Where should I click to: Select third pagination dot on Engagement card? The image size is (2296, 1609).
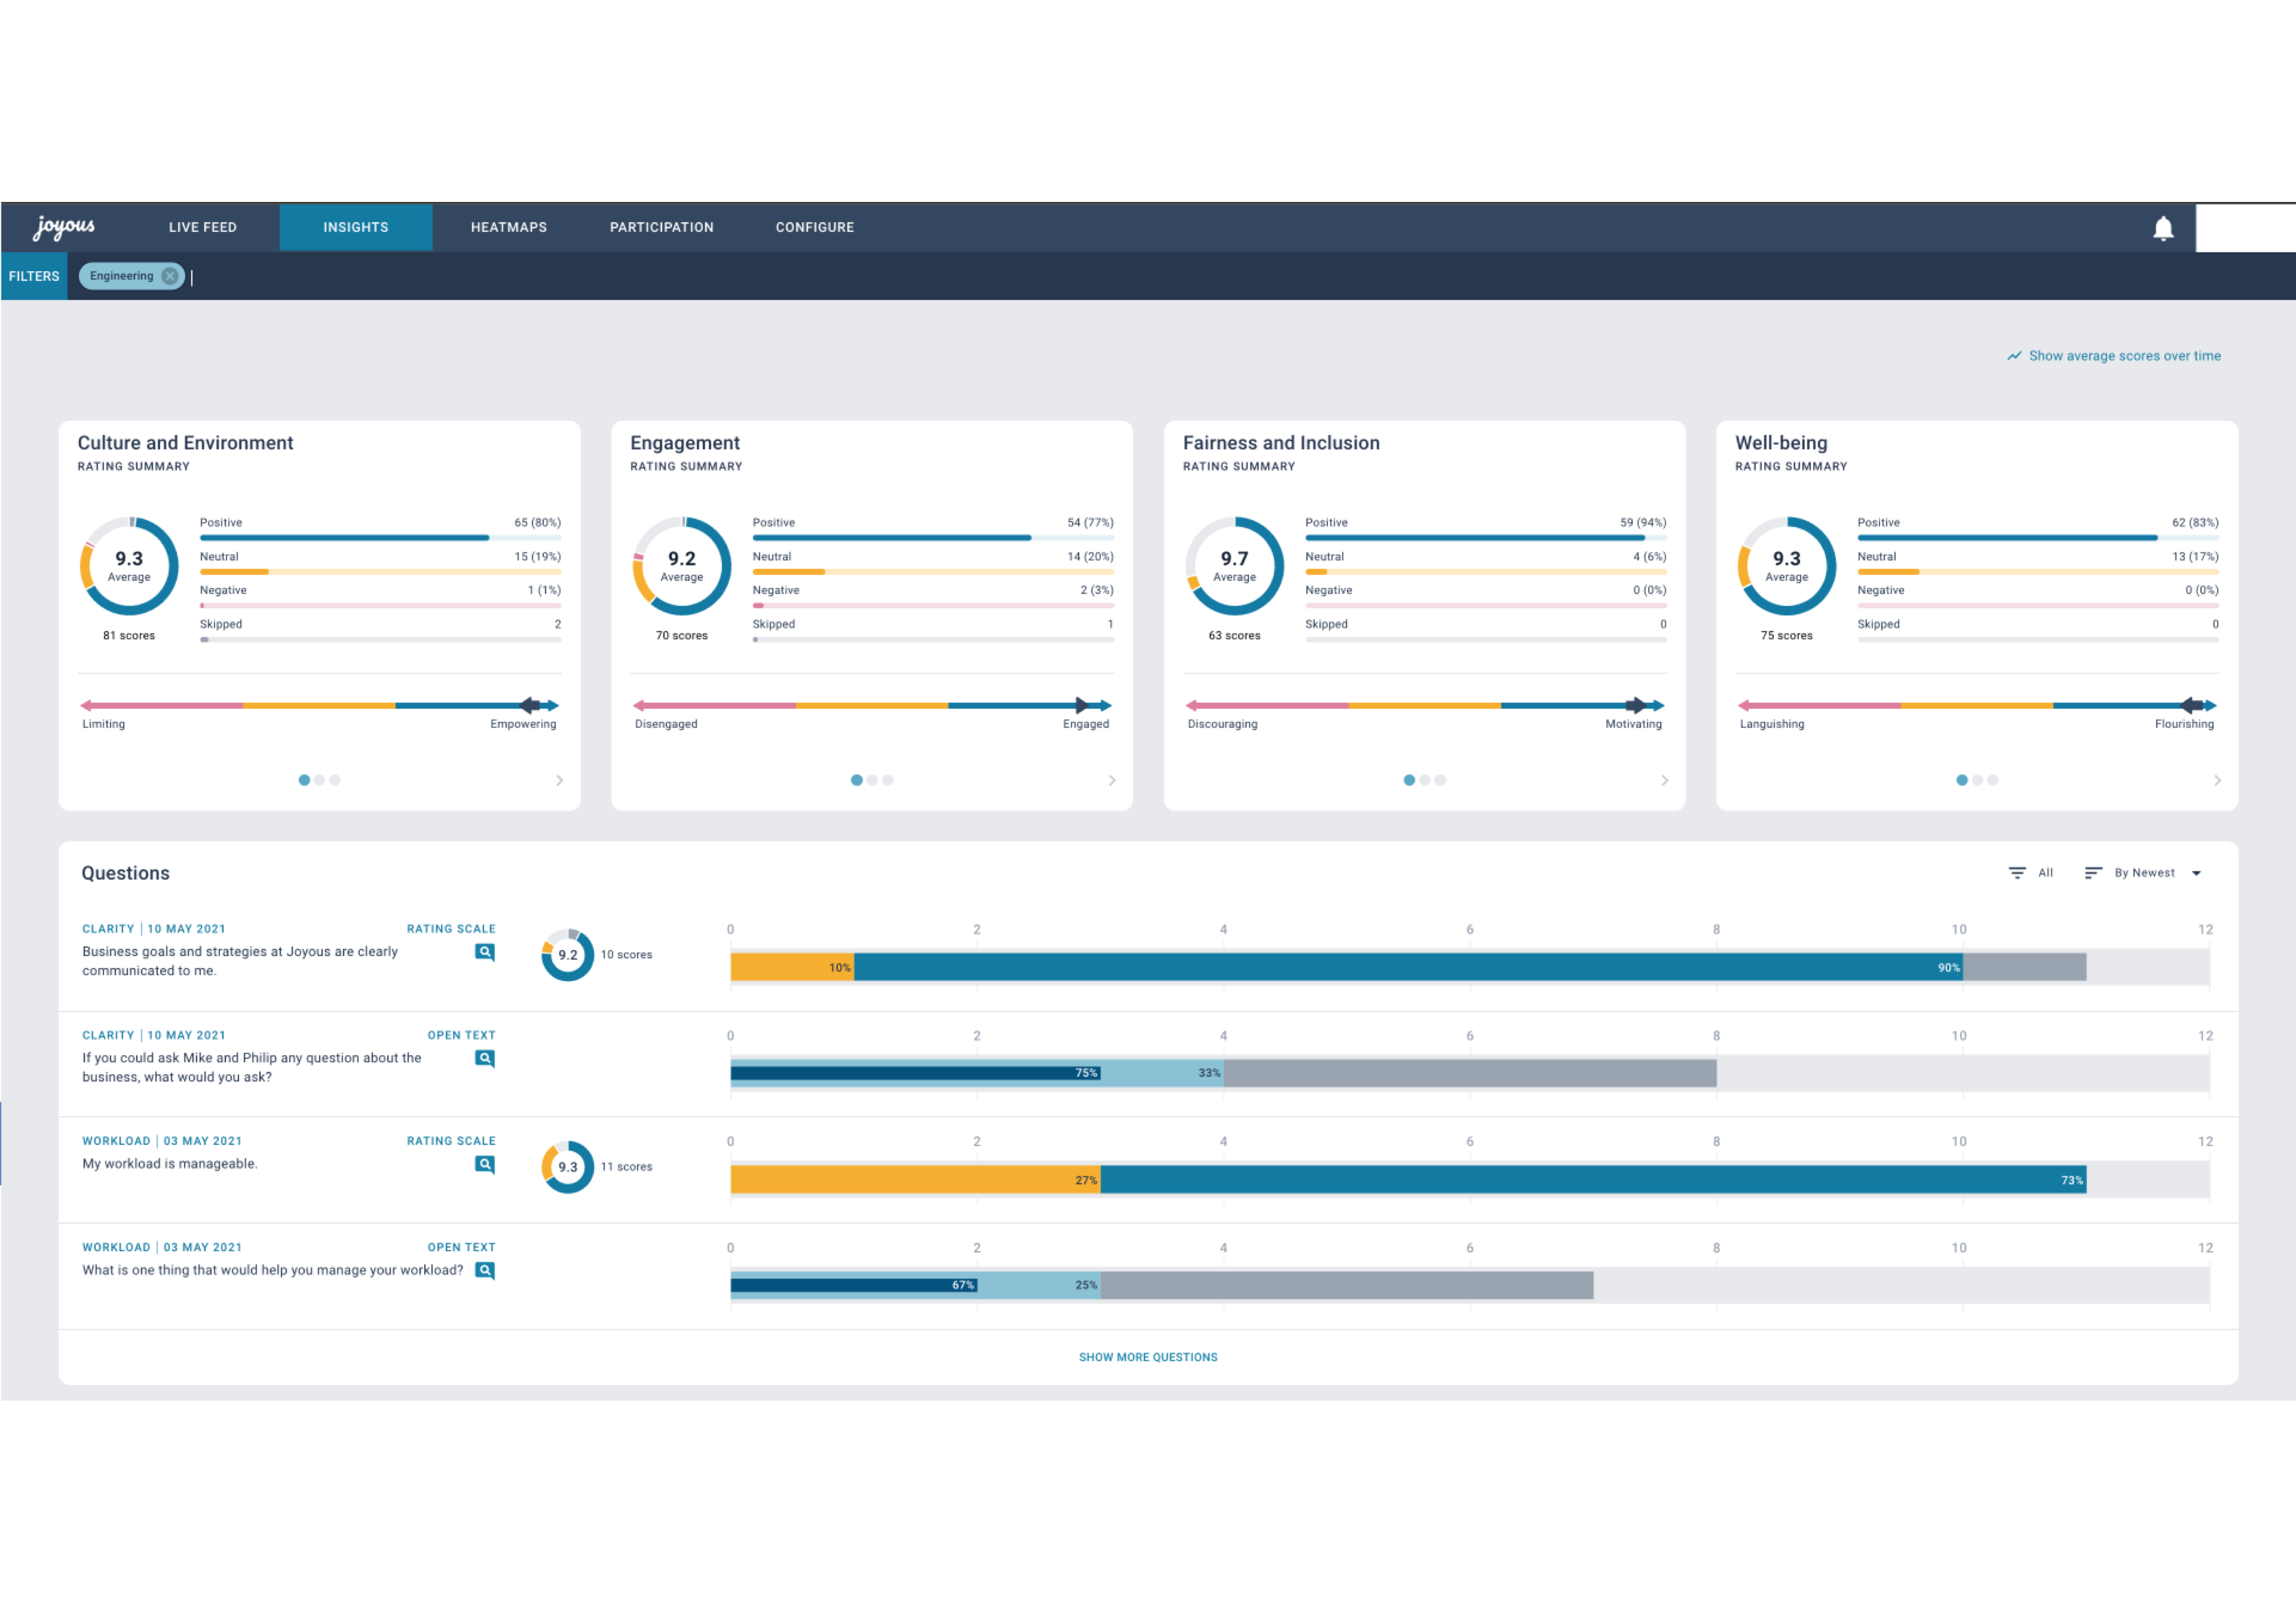coord(888,780)
